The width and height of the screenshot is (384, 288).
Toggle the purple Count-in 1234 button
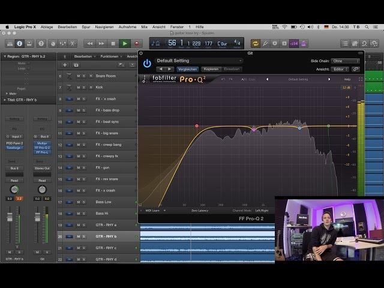pos(293,44)
